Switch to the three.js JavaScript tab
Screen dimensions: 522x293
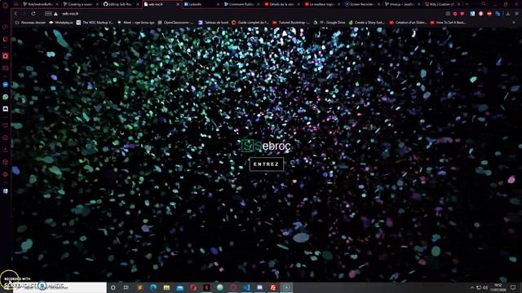pos(401,4)
